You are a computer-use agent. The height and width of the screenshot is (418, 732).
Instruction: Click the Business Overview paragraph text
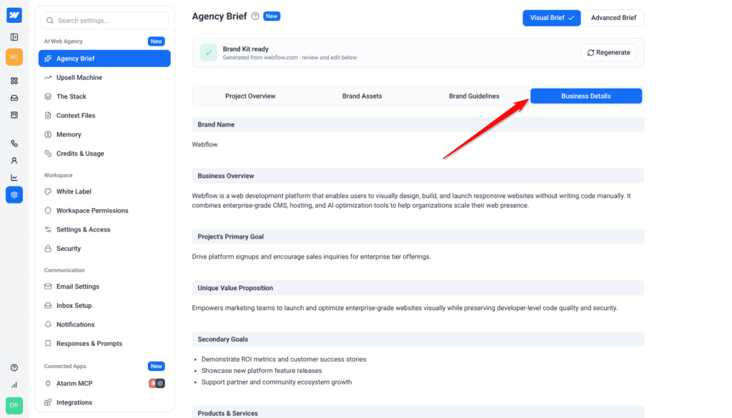pyautogui.click(x=411, y=201)
